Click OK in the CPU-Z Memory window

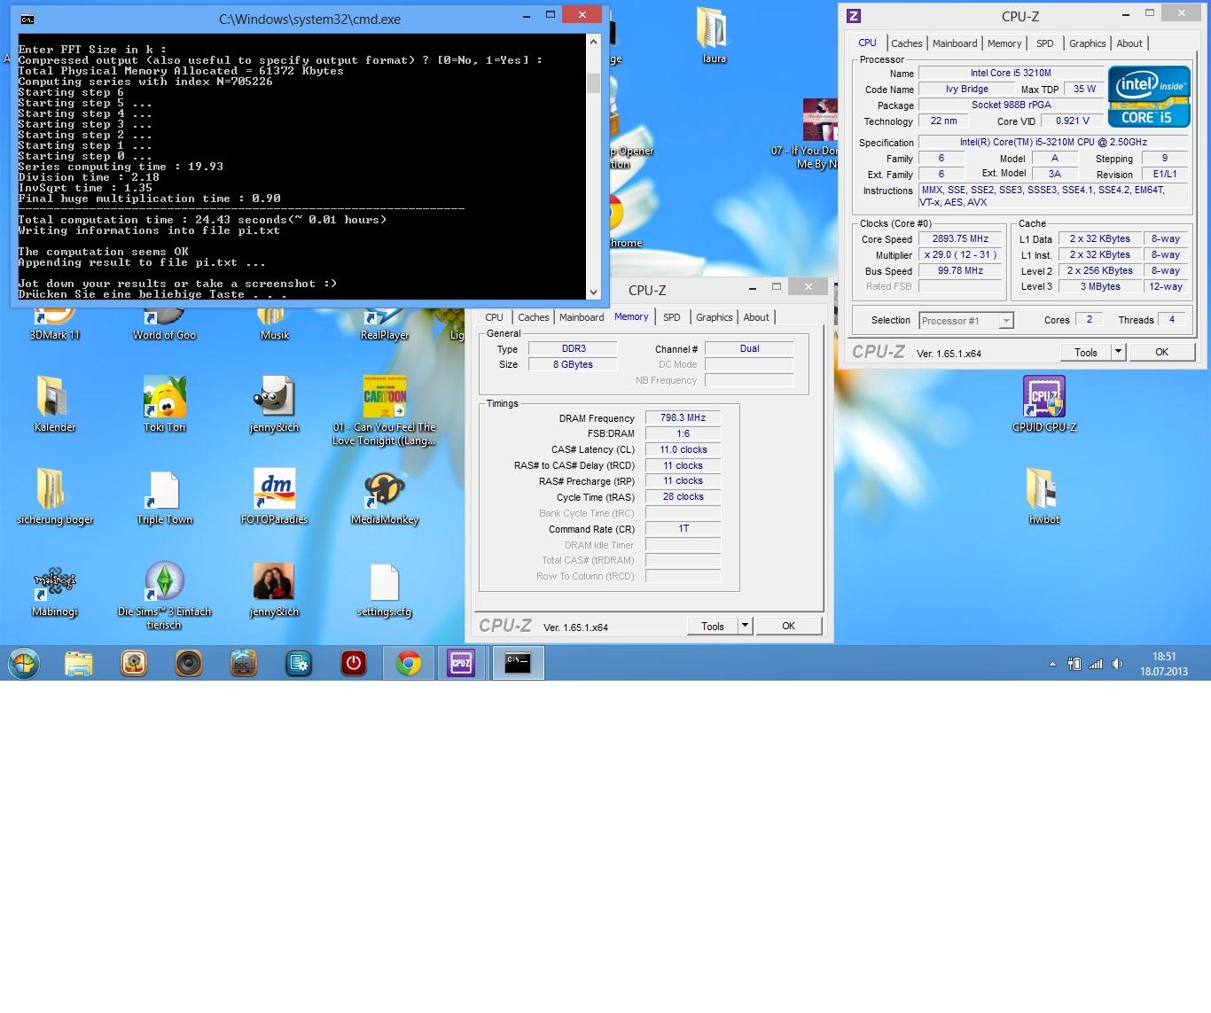click(x=788, y=626)
